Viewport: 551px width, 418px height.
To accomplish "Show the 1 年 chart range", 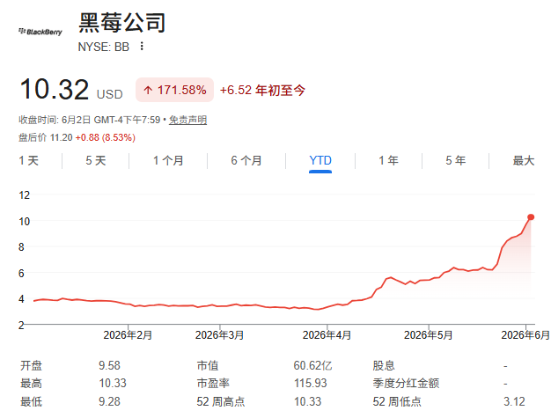I will point(388,160).
